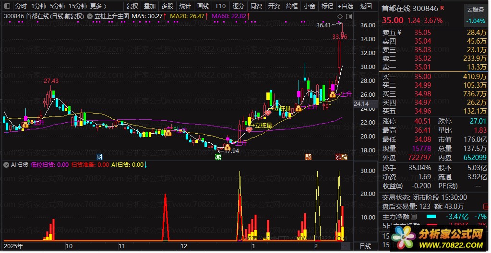Click the red R margin-trading badge
The height and width of the screenshot is (253, 491).
pos(442,8)
